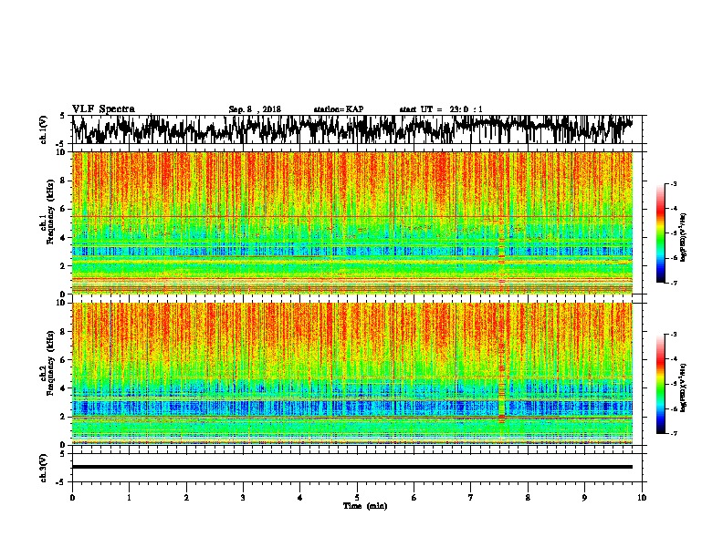Select the date text "Sep. 8, 2018"

(255, 109)
